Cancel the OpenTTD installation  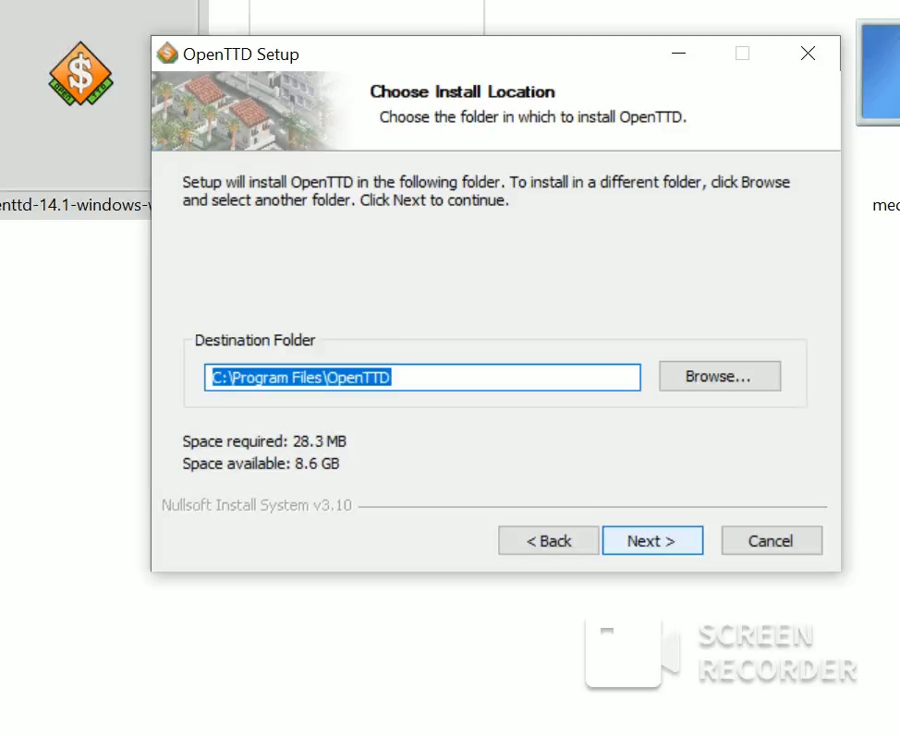pyautogui.click(x=772, y=540)
